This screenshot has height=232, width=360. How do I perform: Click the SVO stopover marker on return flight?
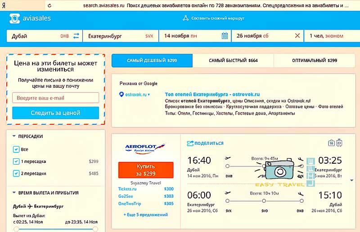(264, 201)
